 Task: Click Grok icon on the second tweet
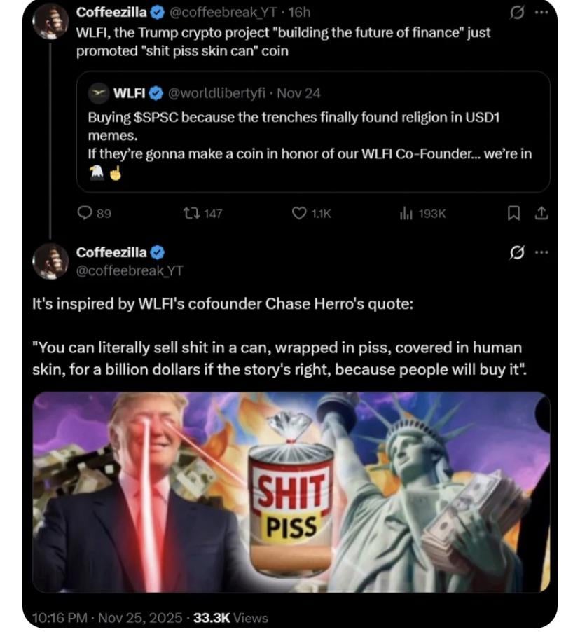pyautogui.click(x=517, y=252)
